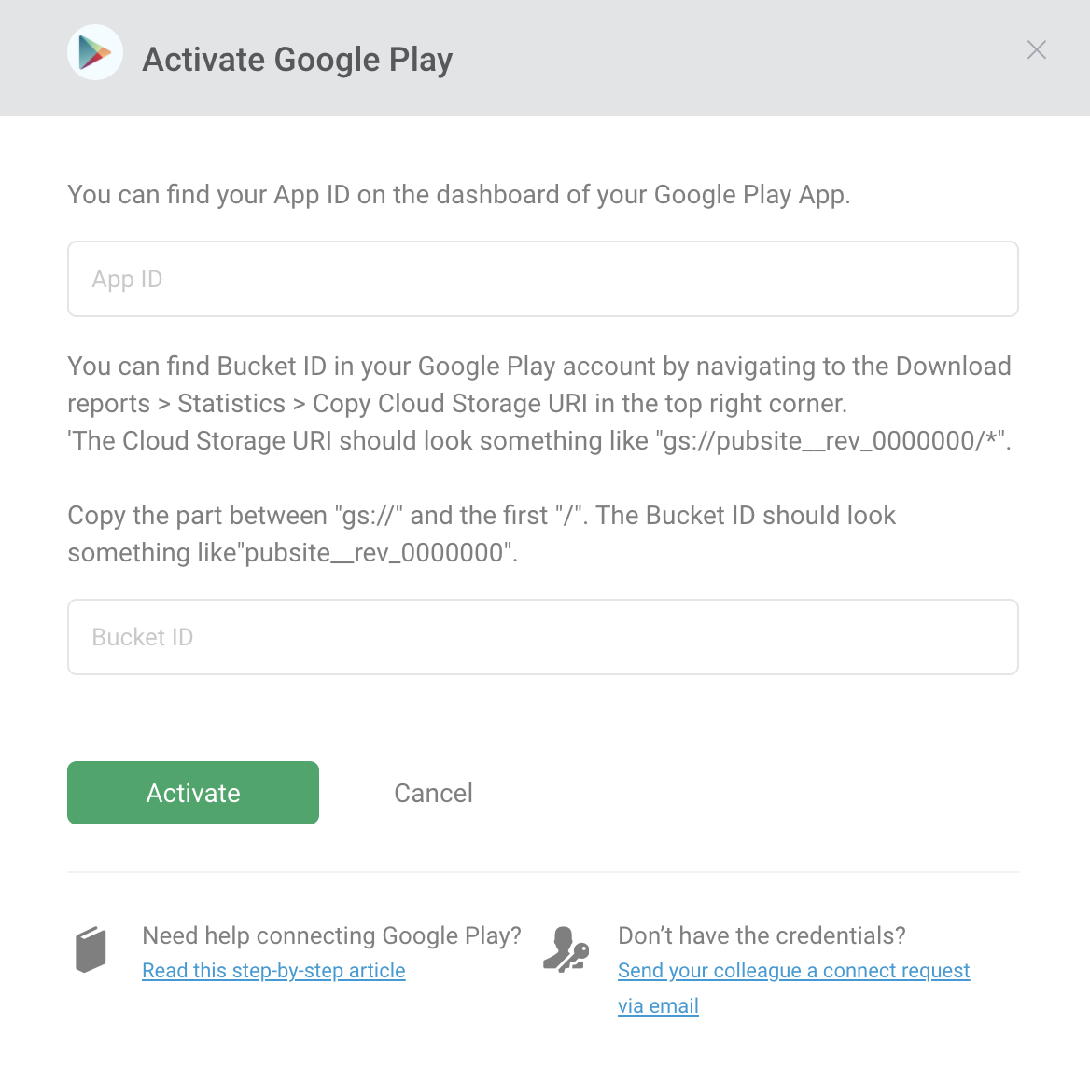Close the Activate Google Play dialog
The image size is (1090, 1080).
1037,50
